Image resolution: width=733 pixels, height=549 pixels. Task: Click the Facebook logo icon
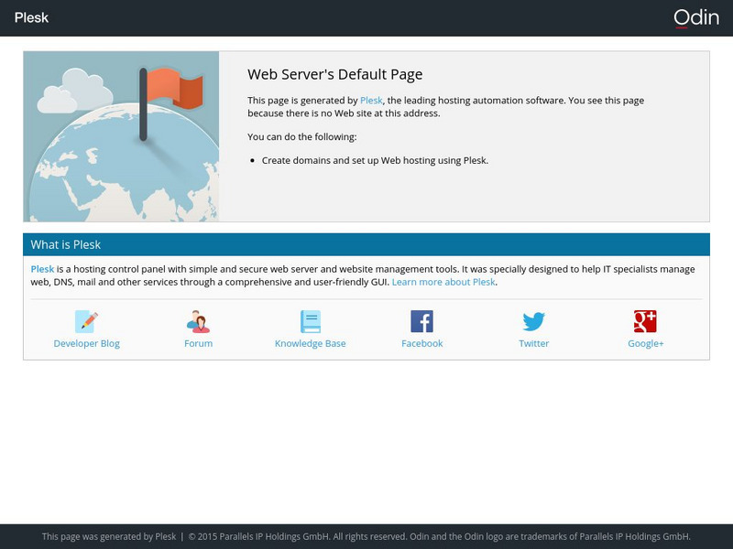421,321
